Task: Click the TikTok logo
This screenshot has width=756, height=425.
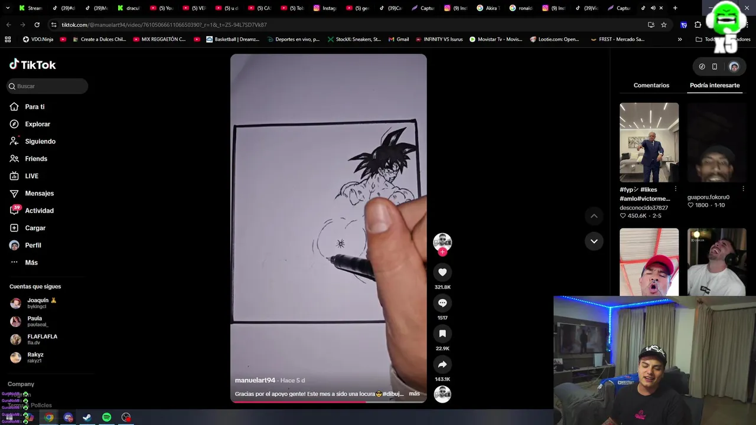Action: pos(32,64)
